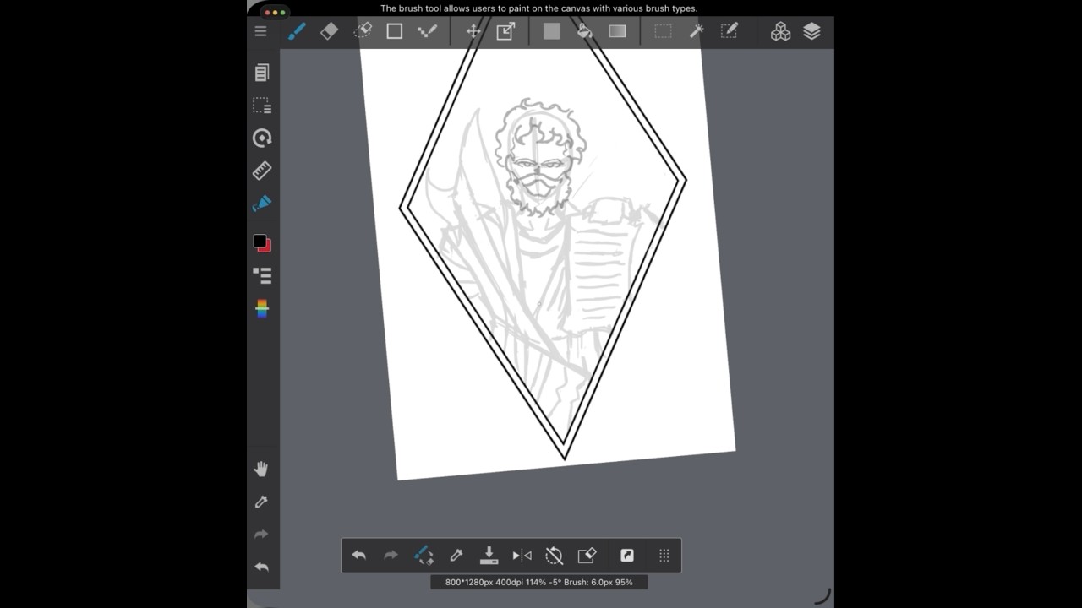Select the Brush tool in top toolbar
Image resolution: width=1082 pixels, height=608 pixels.
(x=297, y=31)
